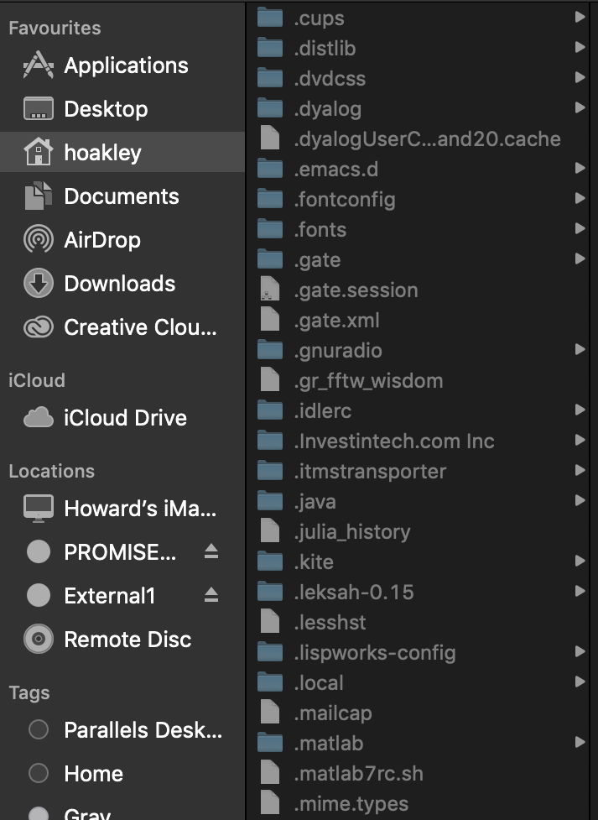Expand the .cups folder arrow

580,18
